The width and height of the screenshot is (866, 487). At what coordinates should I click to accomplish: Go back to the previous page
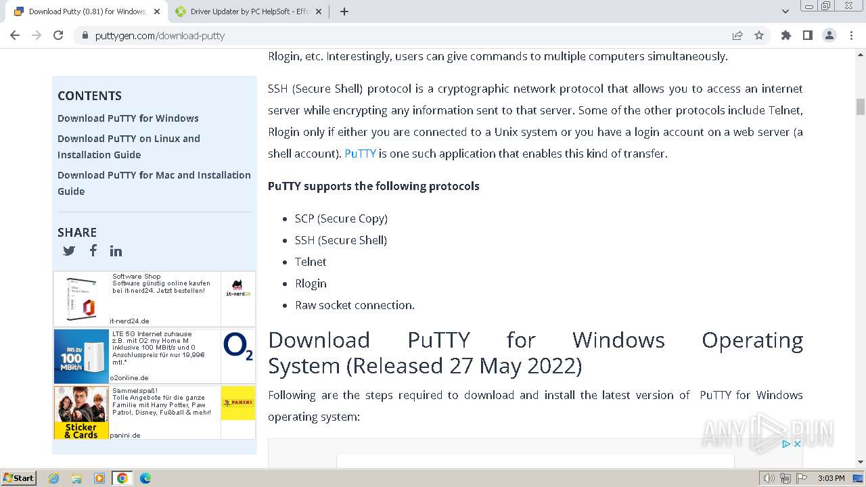pyautogui.click(x=15, y=35)
